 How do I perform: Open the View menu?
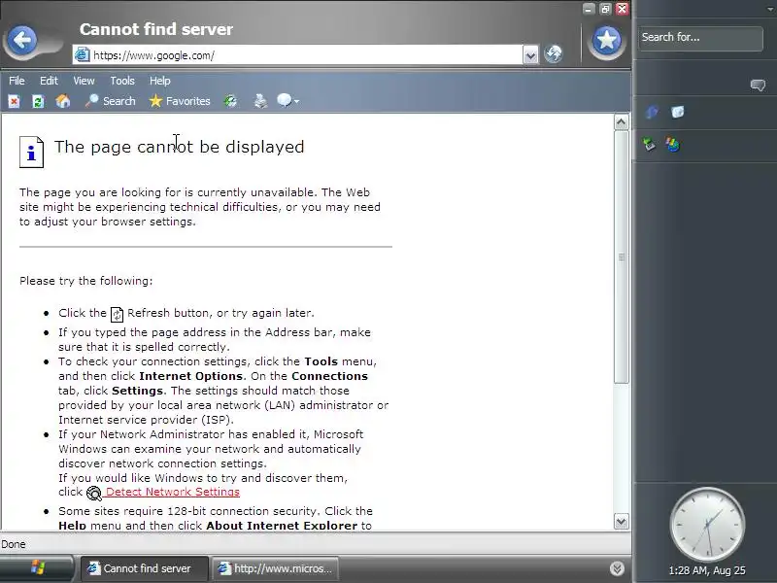84,81
